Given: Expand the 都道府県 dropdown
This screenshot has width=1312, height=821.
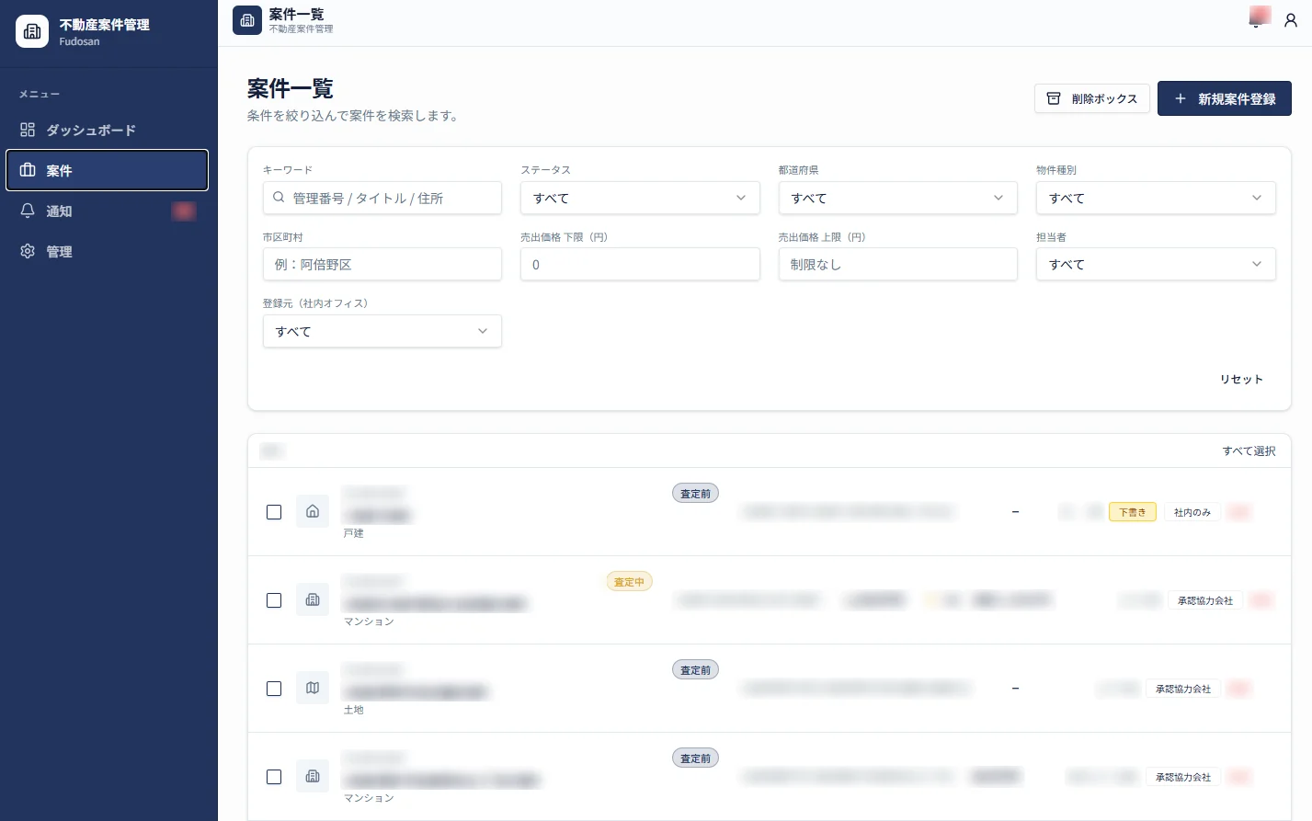Looking at the screenshot, I should click(897, 198).
